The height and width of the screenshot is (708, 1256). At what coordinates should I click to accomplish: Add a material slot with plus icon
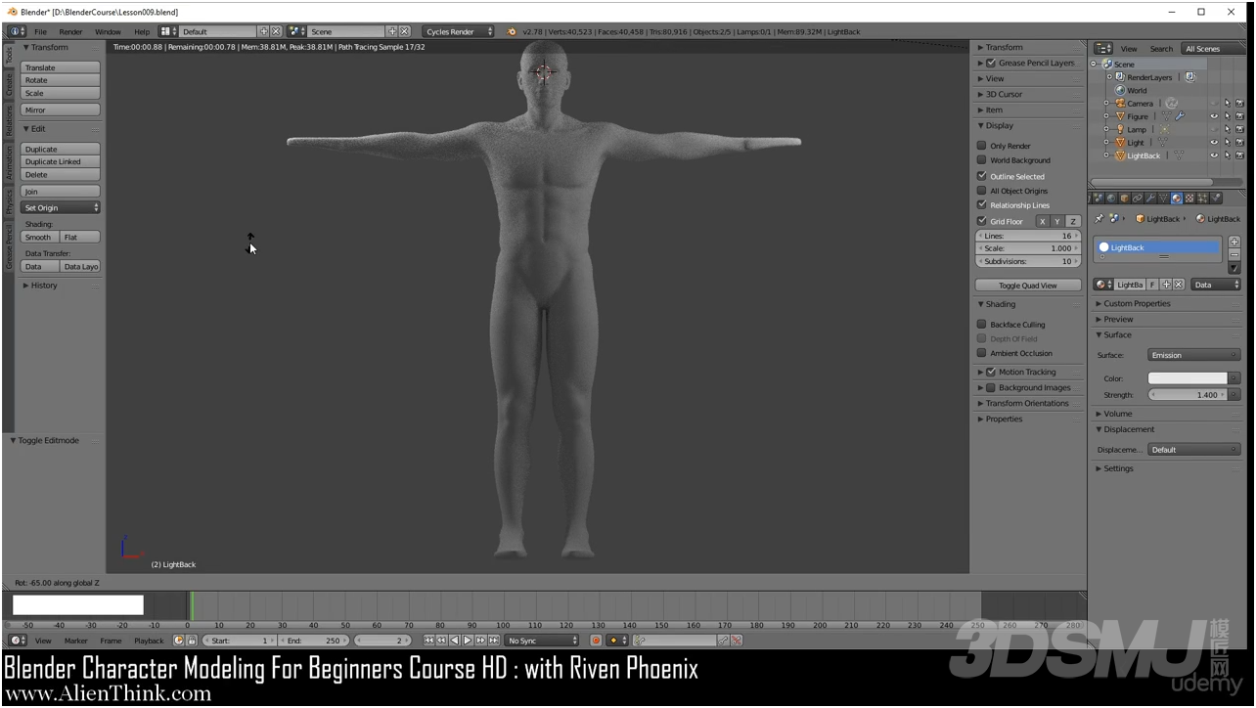(x=1234, y=242)
